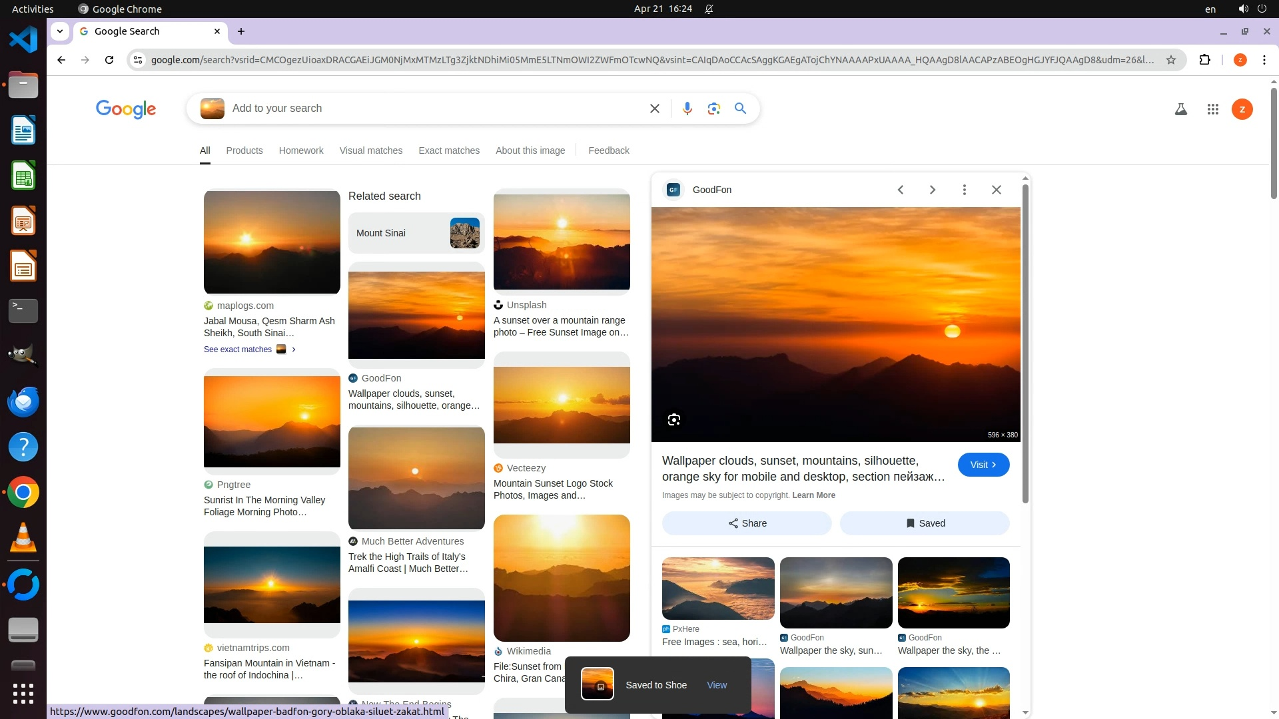Bookmark this page with star icon
The image size is (1279, 719).
pyautogui.click(x=1170, y=60)
